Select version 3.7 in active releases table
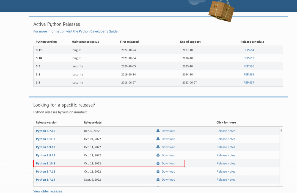This screenshot has height=193, width=297. click(38, 83)
